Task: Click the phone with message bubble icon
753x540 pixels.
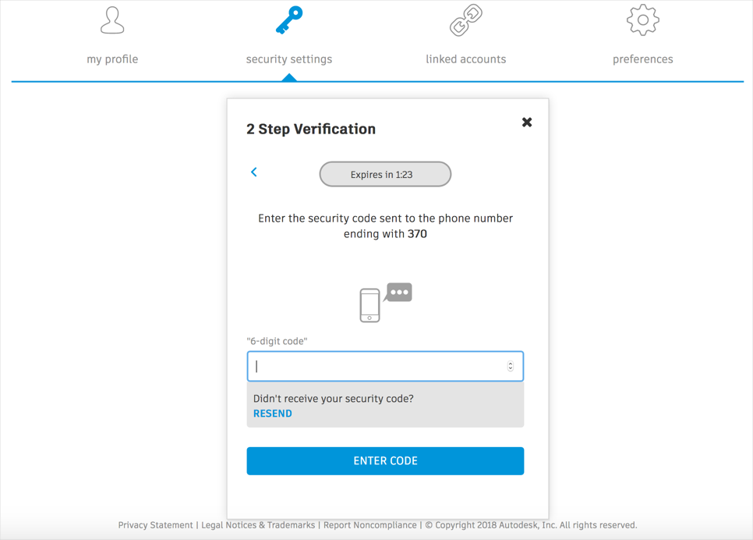Action: tap(385, 302)
